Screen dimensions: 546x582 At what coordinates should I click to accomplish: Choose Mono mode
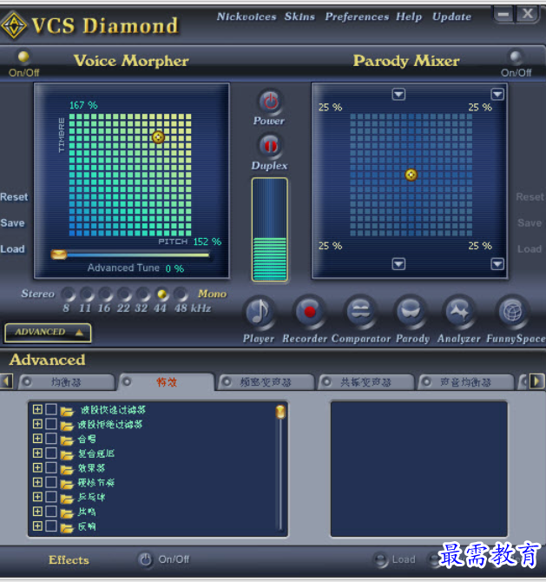tap(212, 294)
